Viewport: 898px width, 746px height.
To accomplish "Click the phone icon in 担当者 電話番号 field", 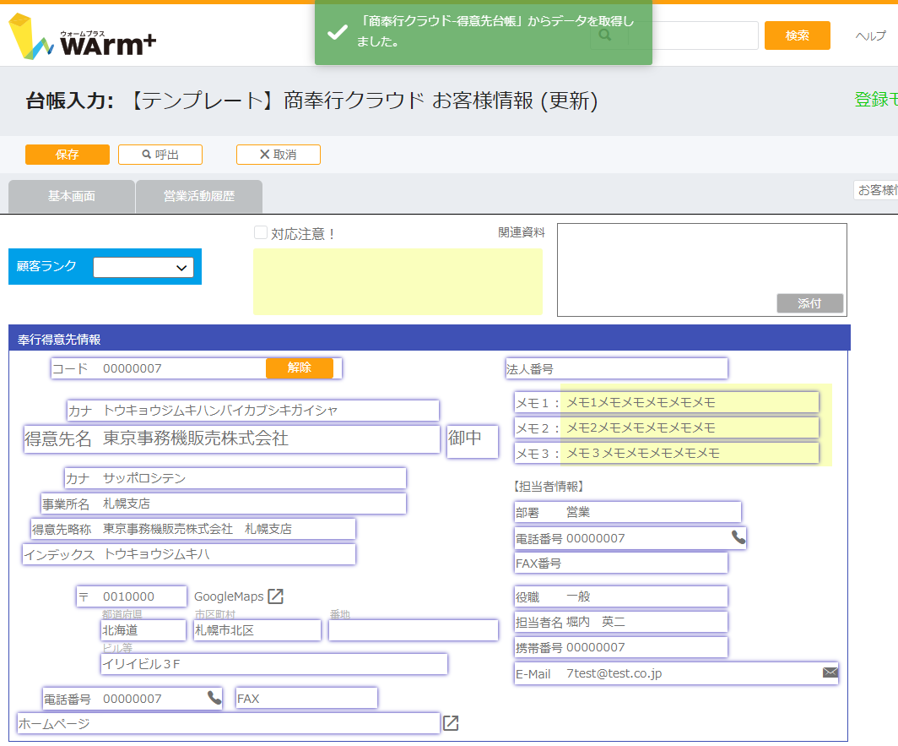I will coord(738,537).
